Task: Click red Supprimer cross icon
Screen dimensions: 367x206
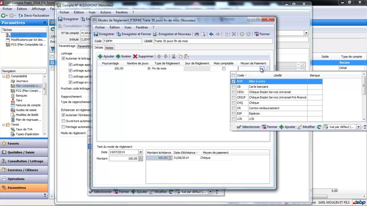Action: (x=135, y=56)
